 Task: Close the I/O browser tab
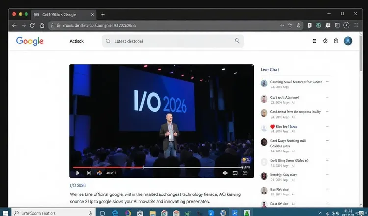click(92, 15)
